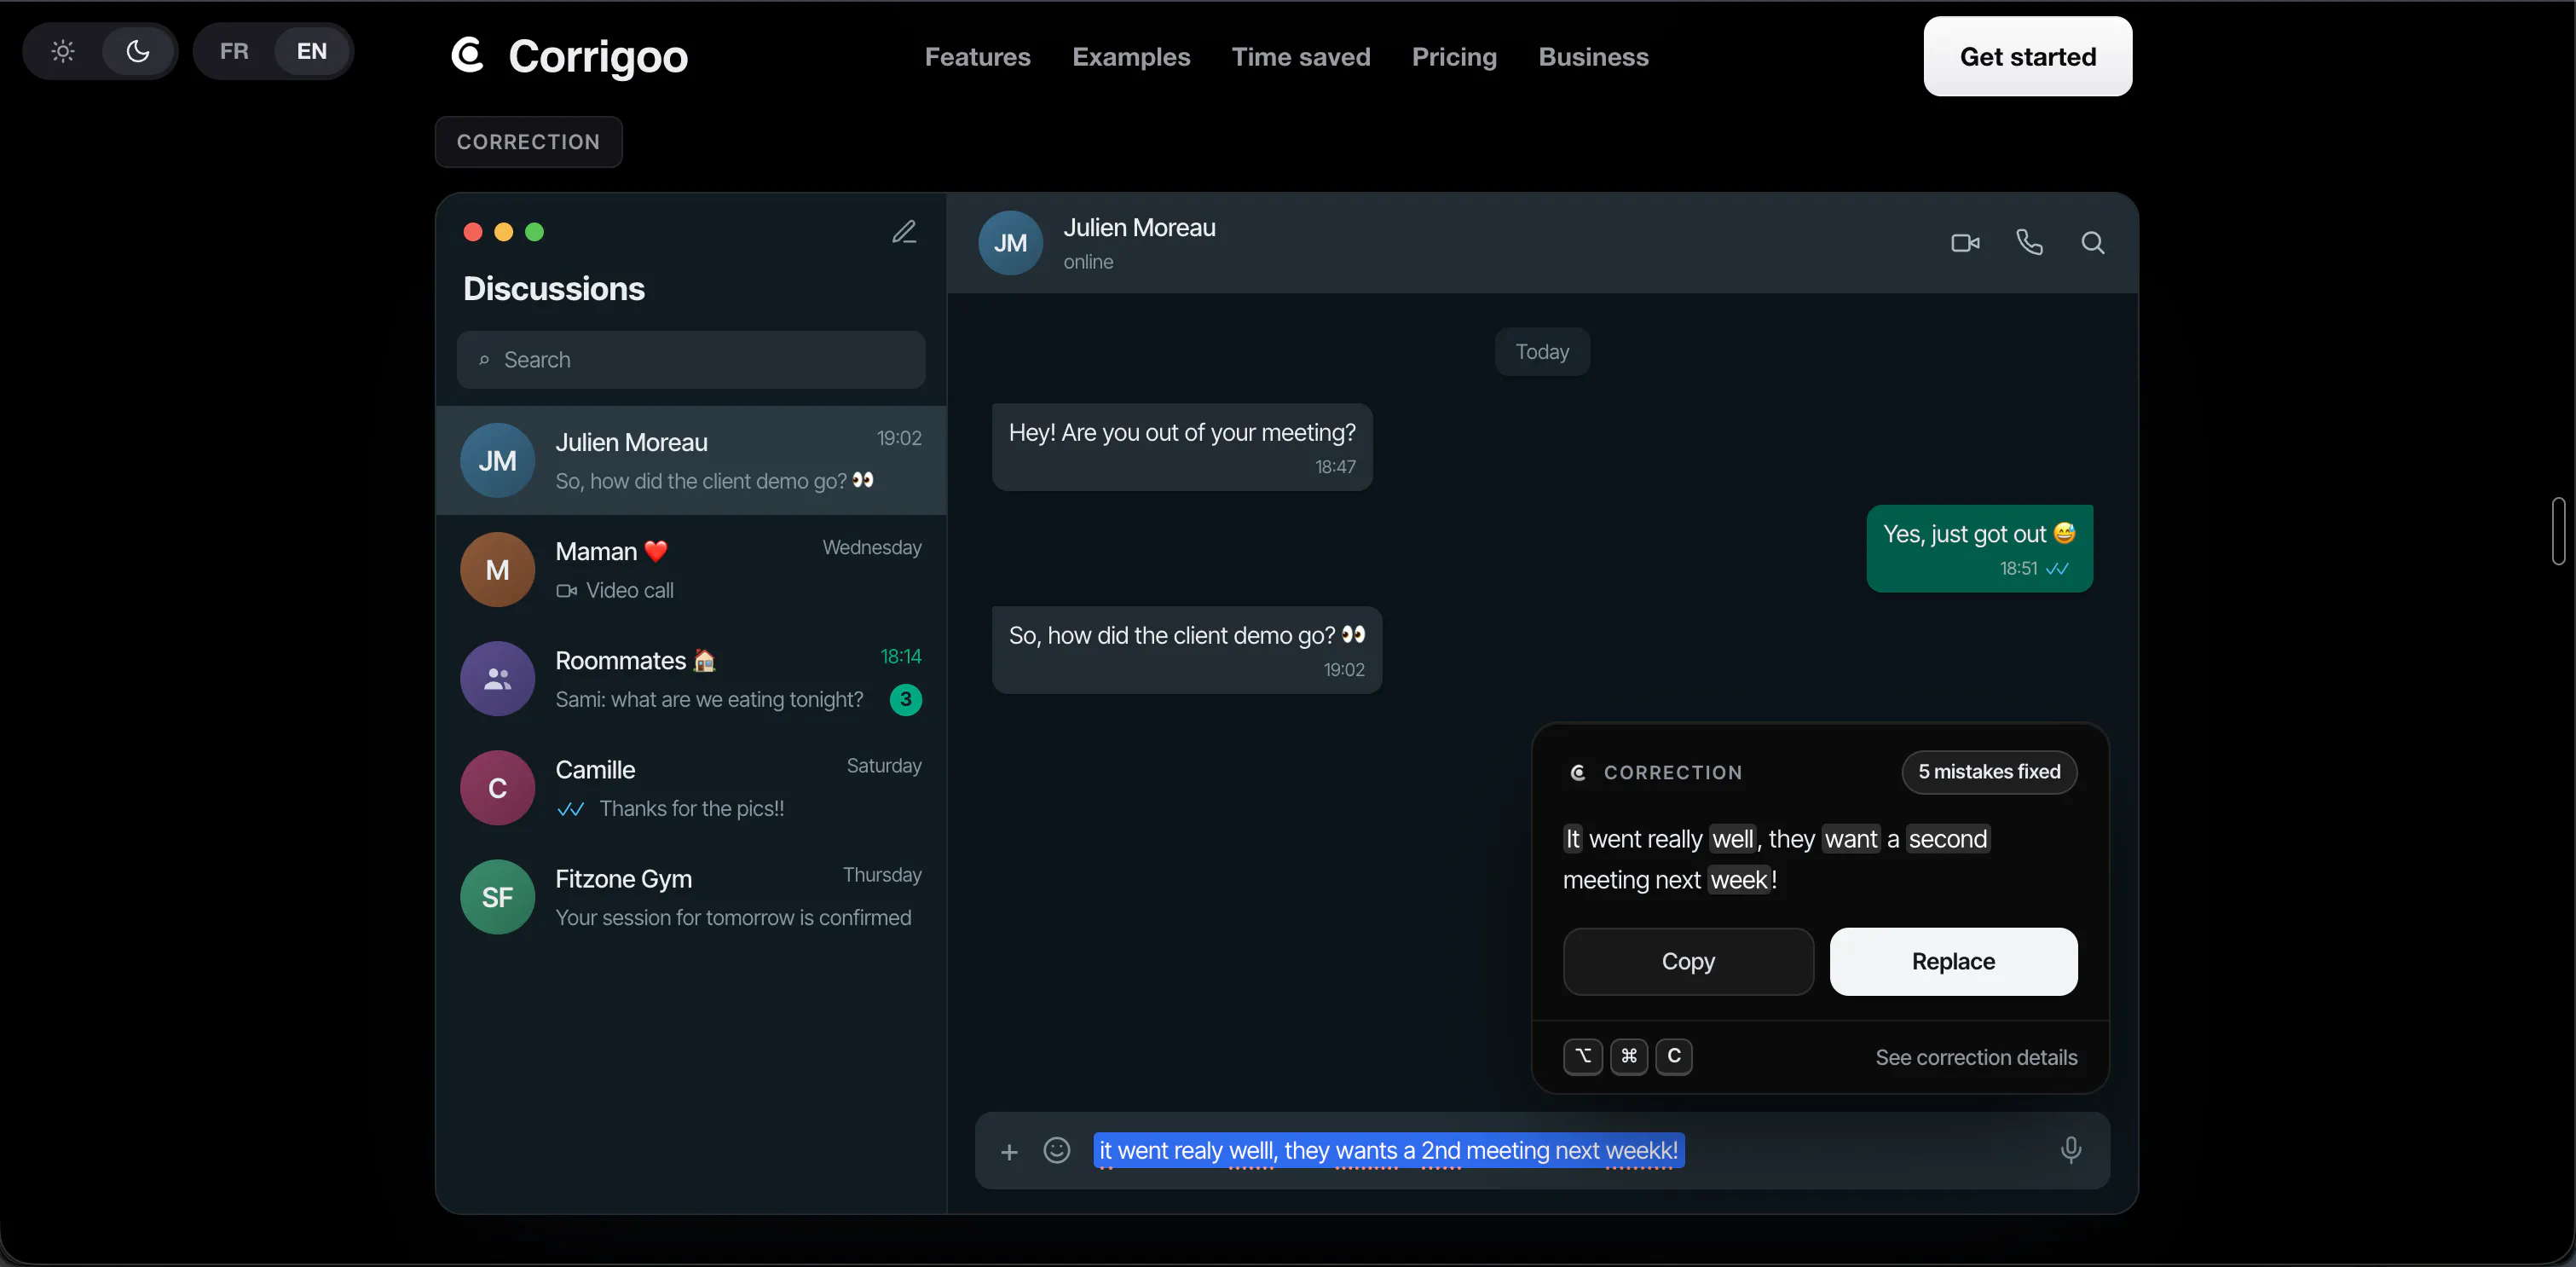
Task: Click the Option key shortcut icon
Action: click(1582, 1056)
